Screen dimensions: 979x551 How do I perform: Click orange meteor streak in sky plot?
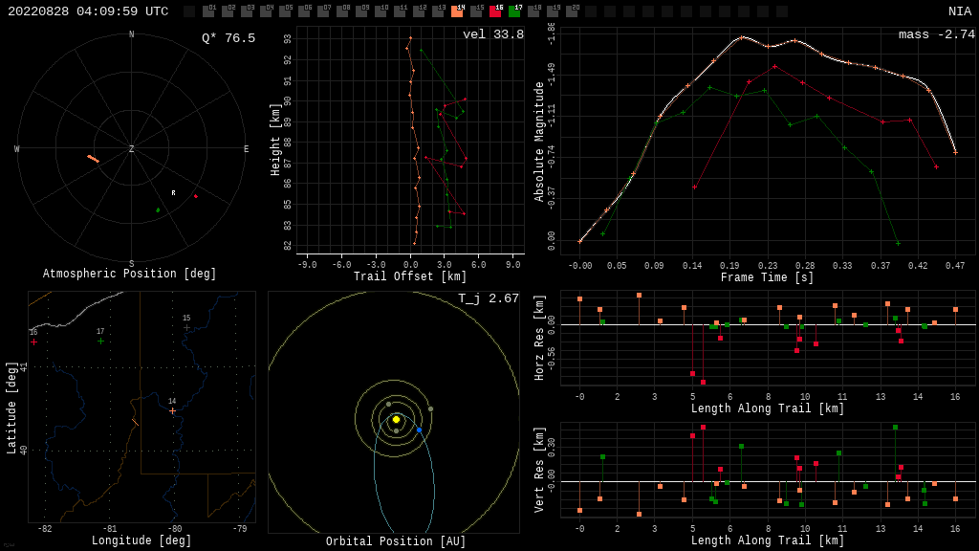pyautogui.click(x=93, y=158)
